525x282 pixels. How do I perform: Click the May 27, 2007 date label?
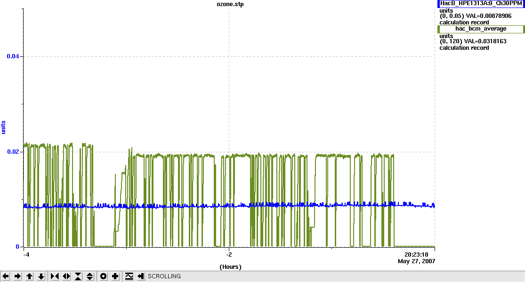coord(417,261)
